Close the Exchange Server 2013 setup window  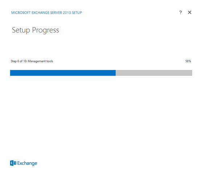[189, 12]
